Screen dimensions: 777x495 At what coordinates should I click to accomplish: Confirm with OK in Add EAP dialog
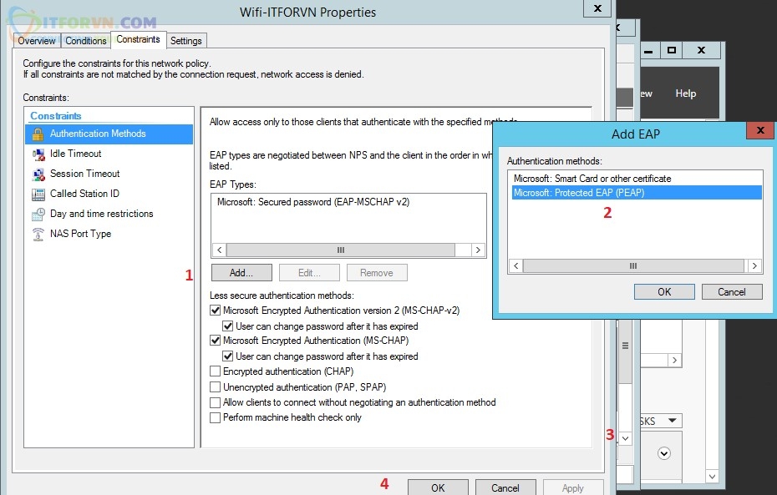coord(663,291)
